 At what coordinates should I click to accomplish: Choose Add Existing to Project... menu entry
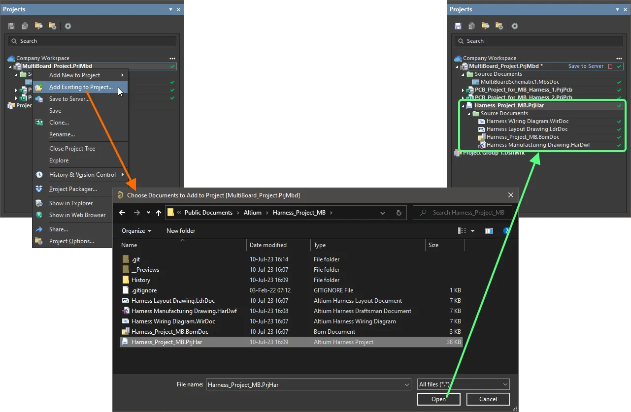(80, 87)
